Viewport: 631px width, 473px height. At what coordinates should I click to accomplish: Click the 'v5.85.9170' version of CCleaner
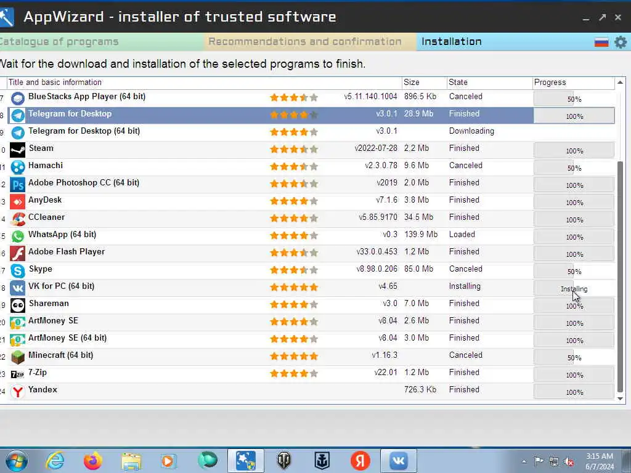(378, 217)
